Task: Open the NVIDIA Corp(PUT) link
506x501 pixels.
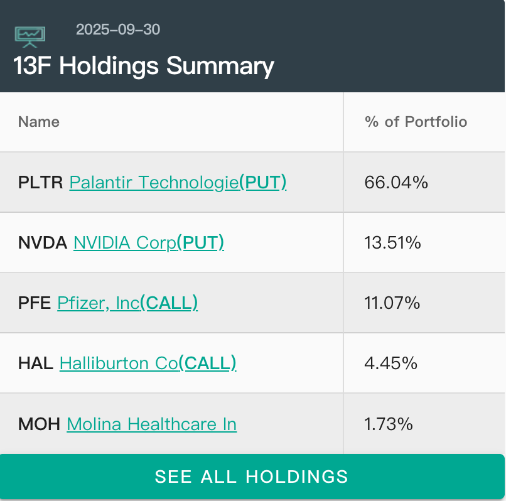Action: click(149, 242)
